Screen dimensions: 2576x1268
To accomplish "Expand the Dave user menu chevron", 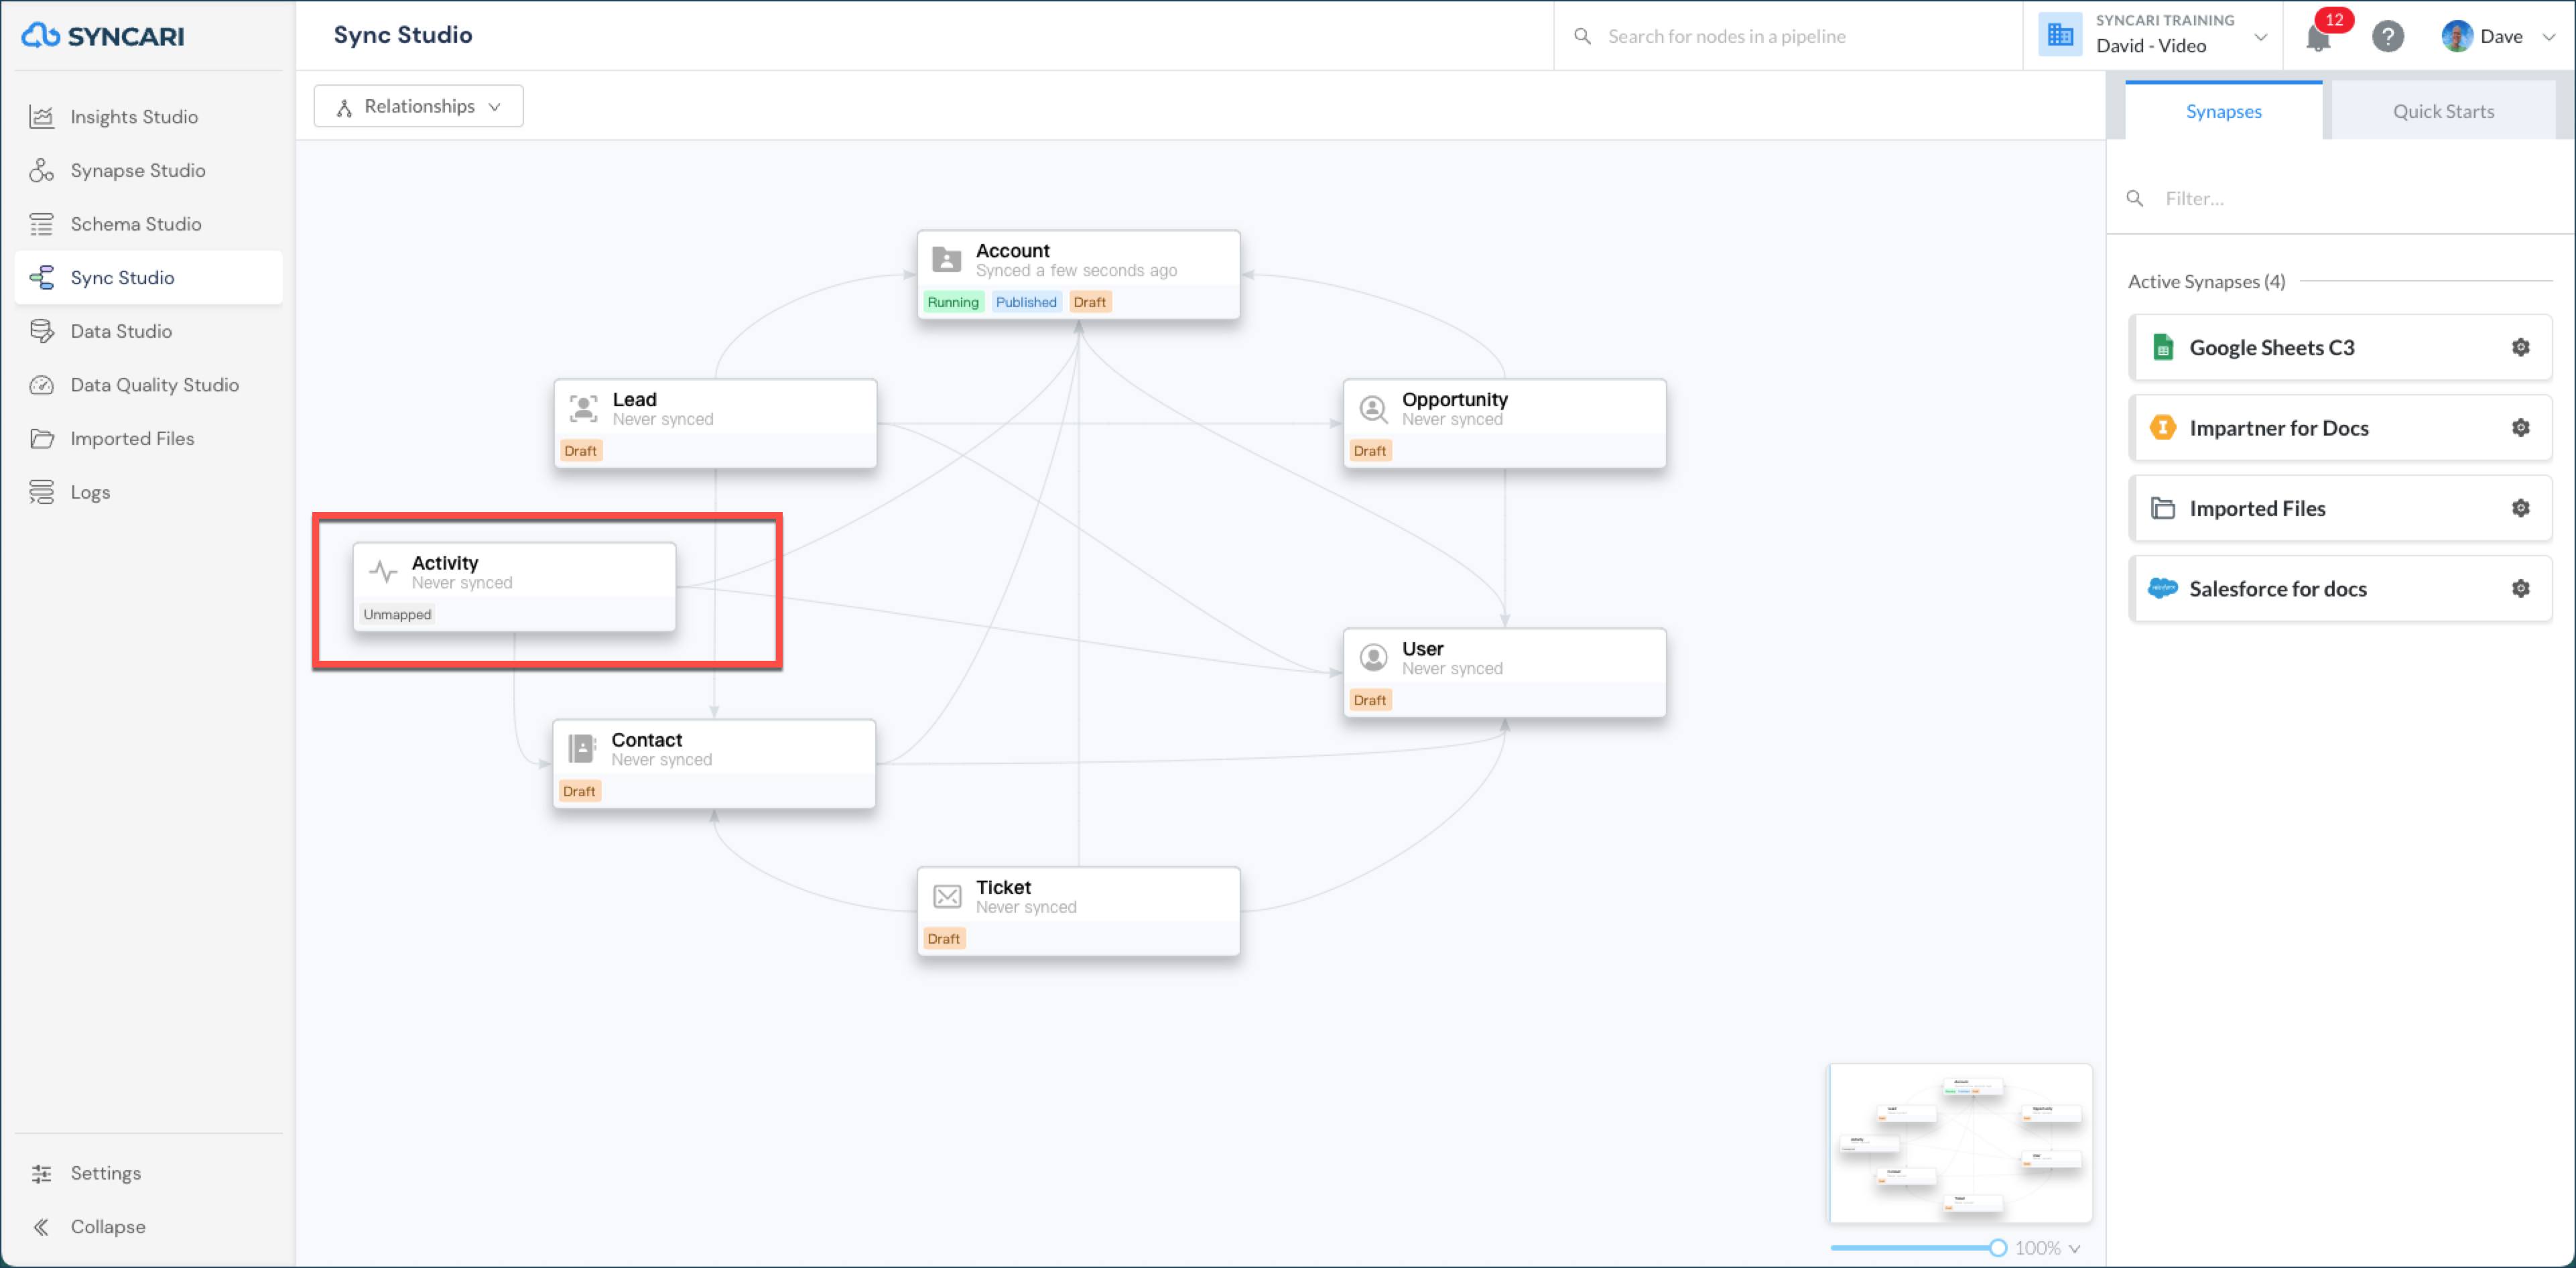I will [2549, 37].
